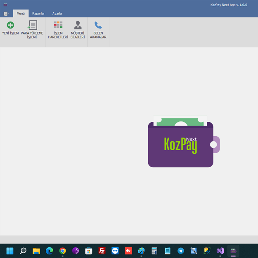Switch to the Ayarlar tab
Image resolution: width=258 pixels, height=258 pixels.
57,14
